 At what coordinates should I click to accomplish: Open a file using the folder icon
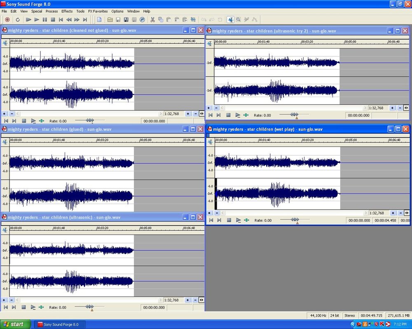(x=110, y=20)
